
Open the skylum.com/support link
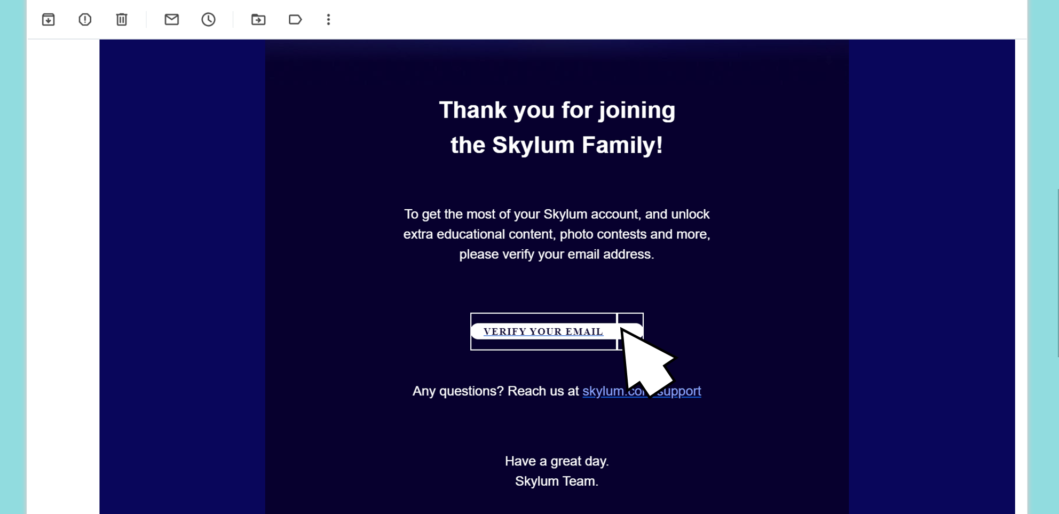[x=642, y=391]
